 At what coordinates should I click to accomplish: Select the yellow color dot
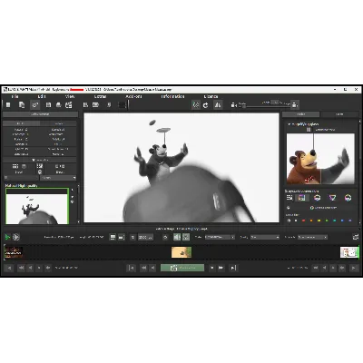pyautogui.click(x=319, y=221)
